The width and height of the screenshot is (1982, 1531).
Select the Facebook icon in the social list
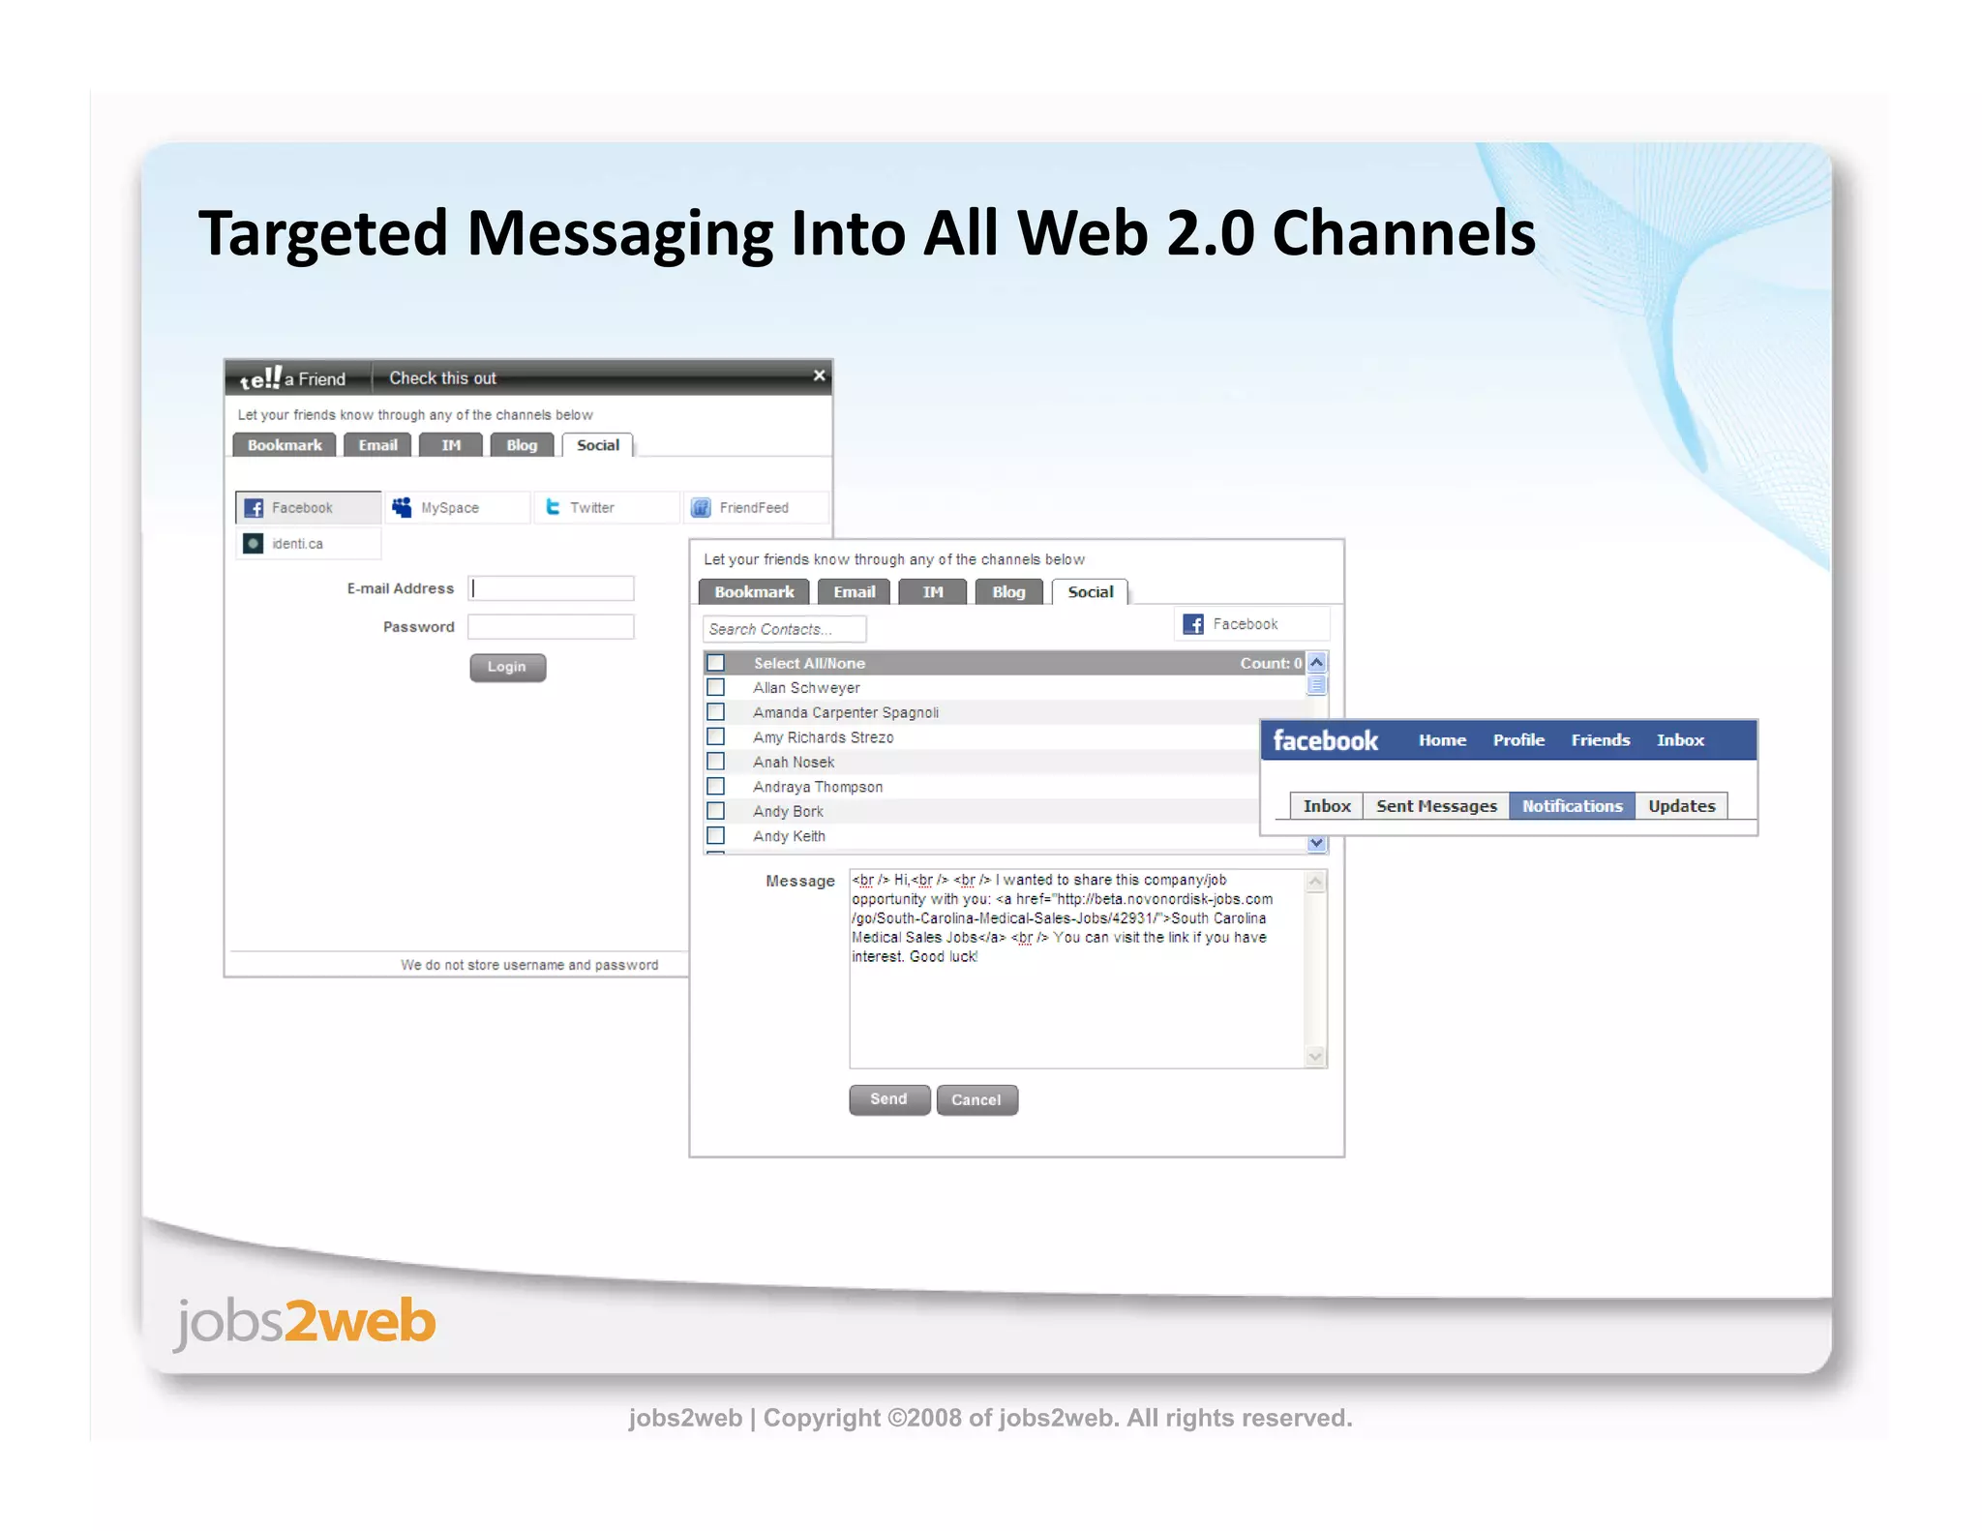tap(254, 508)
